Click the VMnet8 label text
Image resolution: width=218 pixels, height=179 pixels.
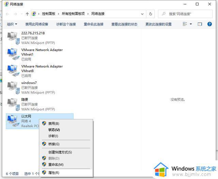[27, 71]
